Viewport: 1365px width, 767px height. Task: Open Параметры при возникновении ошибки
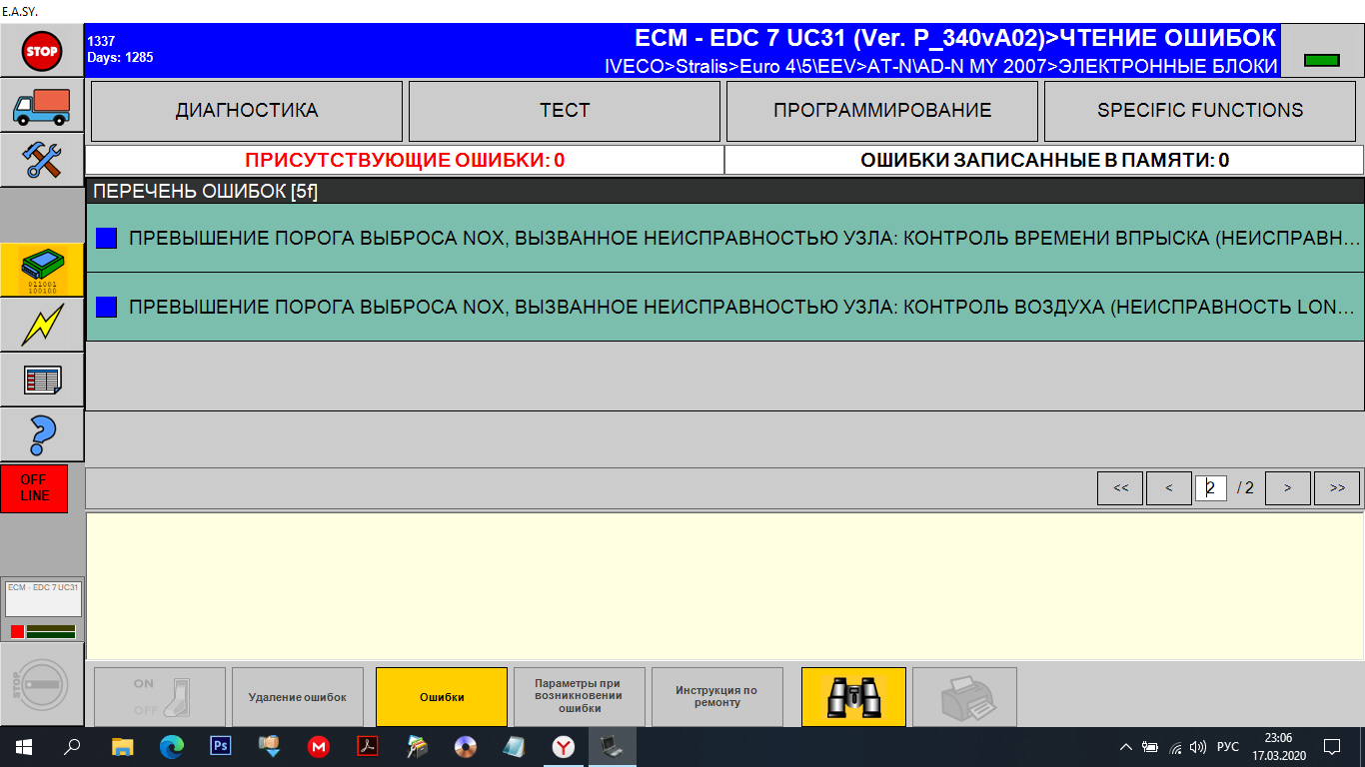tap(580, 697)
